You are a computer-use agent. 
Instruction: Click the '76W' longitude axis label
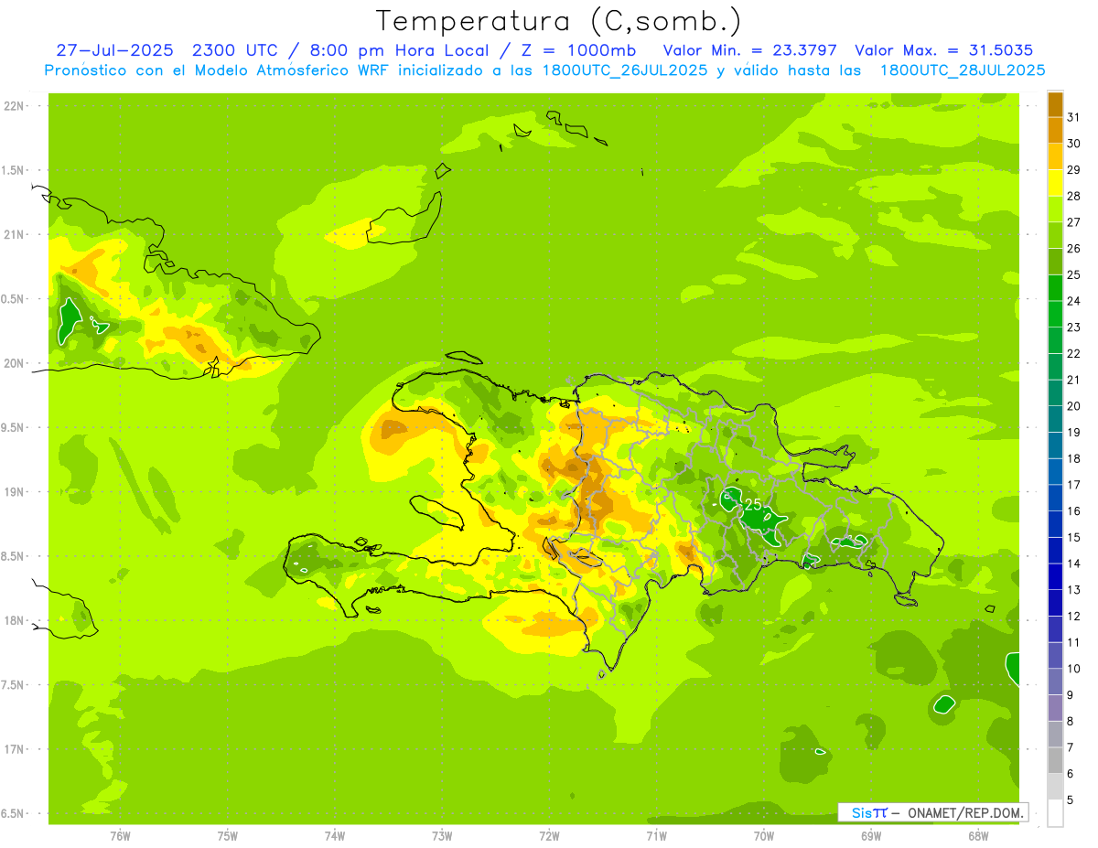[x=120, y=836]
